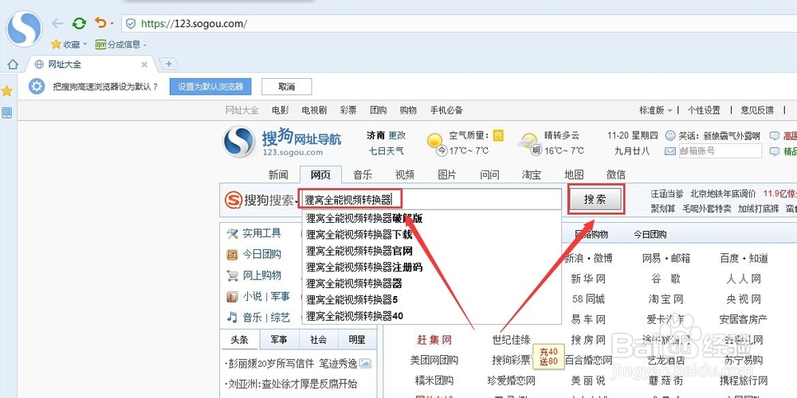Refresh the page with green reload icon

click(79, 23)
